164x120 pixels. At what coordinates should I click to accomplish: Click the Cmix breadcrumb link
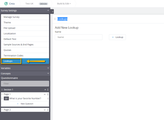point(12,4)
